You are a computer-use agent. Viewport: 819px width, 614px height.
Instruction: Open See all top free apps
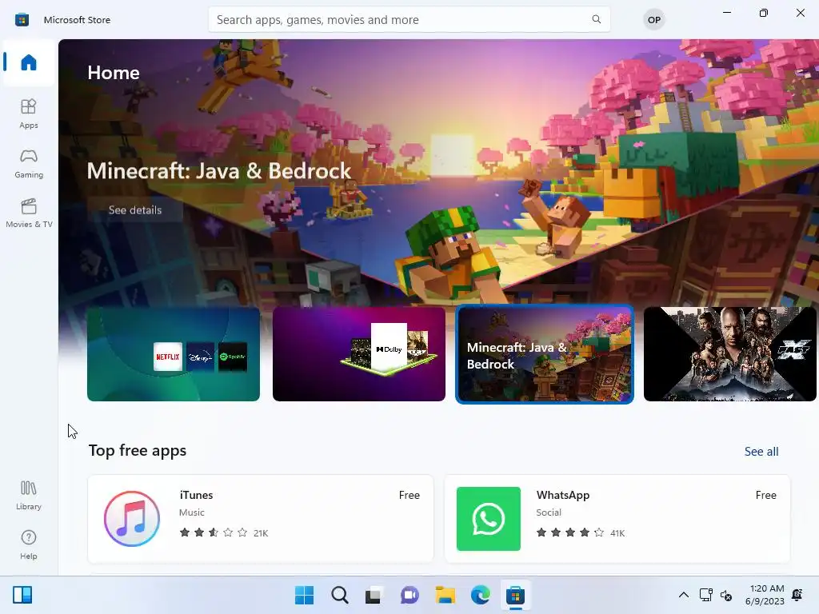[x=761, y=452]
